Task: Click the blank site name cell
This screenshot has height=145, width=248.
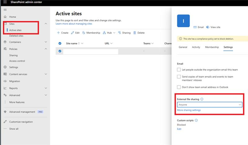Action: [91, 52]
